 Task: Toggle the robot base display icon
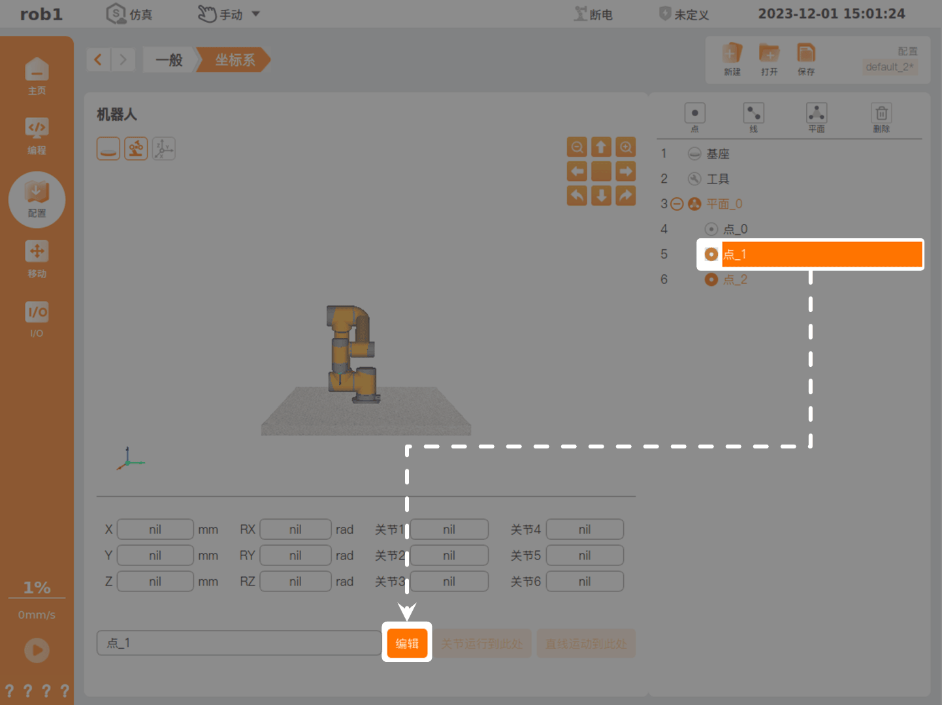tap(108, 149)
